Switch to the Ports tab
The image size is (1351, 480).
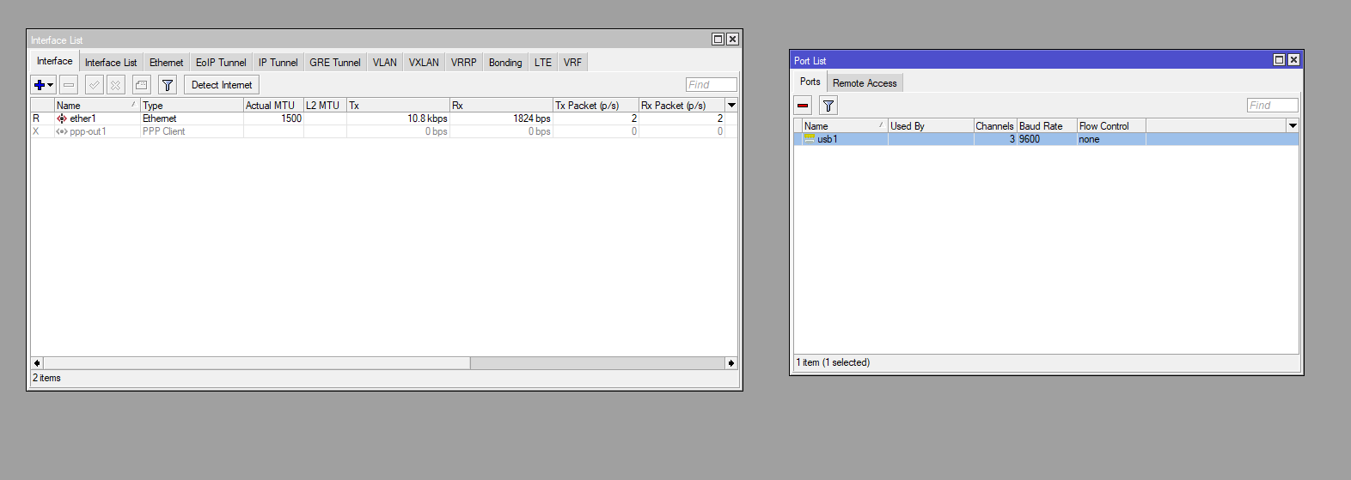(810, 82)
